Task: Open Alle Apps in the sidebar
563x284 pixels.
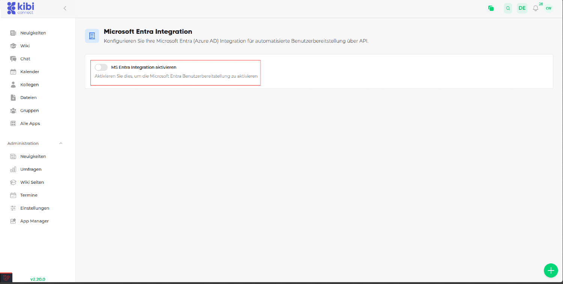Action: coord(30,123)
